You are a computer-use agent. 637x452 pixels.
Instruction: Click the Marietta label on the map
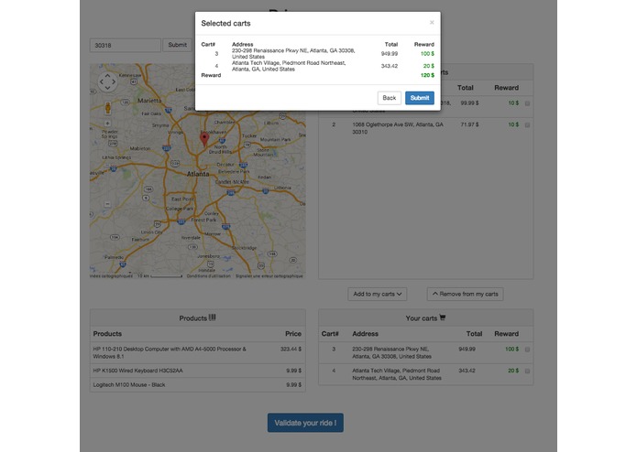point(149,100)
